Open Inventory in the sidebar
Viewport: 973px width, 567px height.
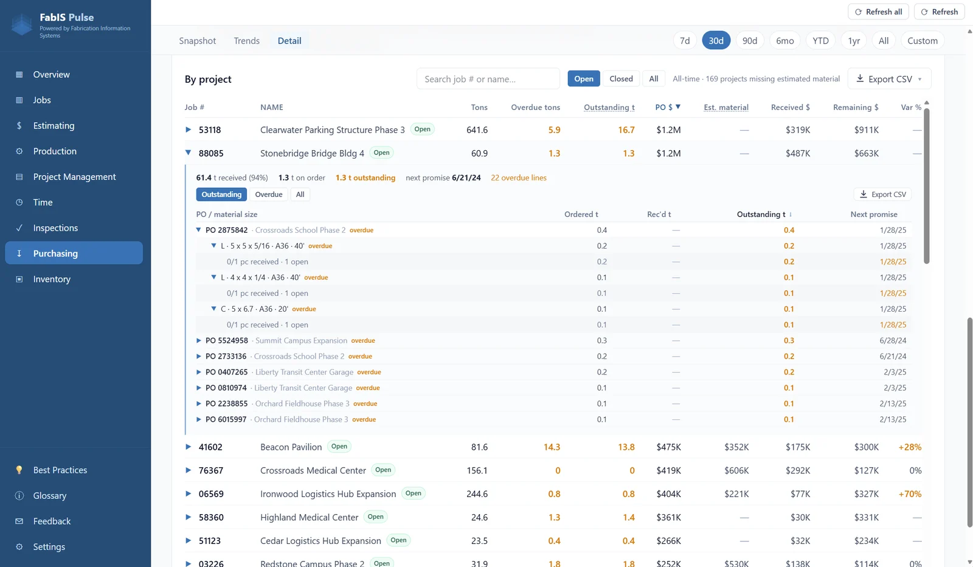(x=74, y=279)
